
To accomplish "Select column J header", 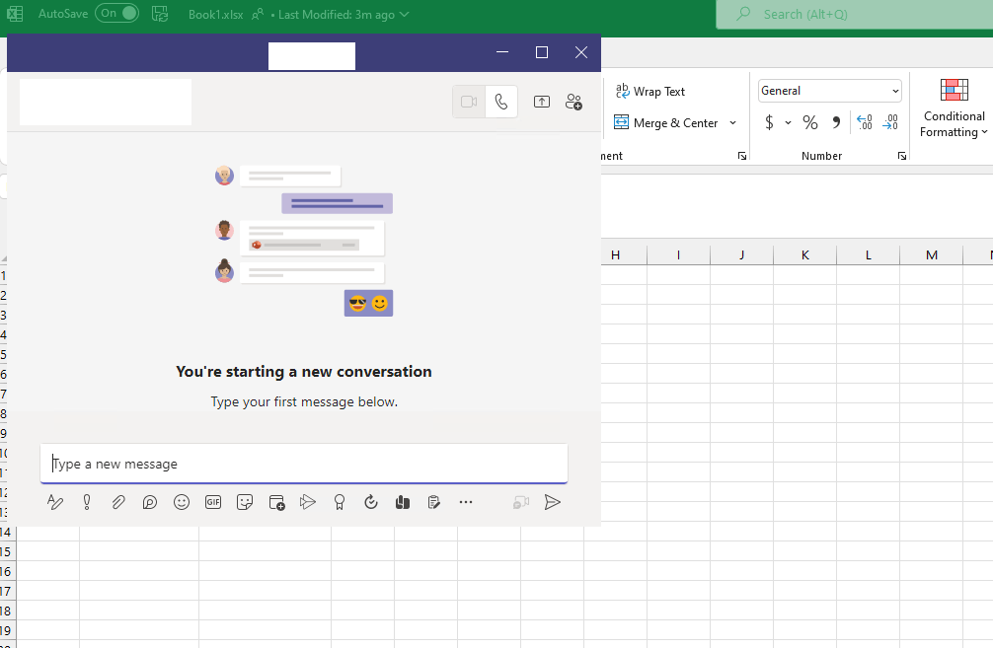I will pos(741,255).
